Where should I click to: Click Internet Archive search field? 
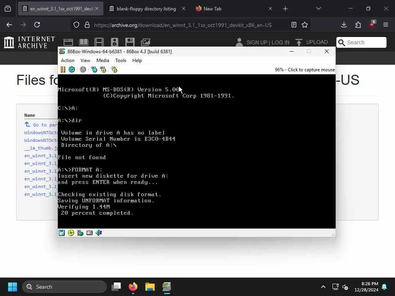pos(361,42)
